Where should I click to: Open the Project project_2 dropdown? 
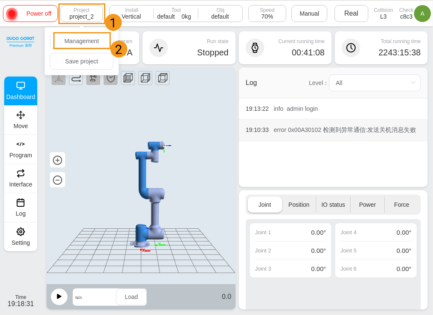coord(82,14)
